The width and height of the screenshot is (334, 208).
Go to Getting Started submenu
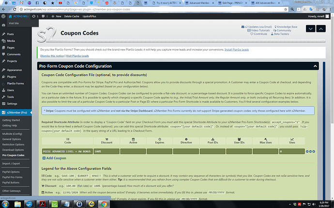11,120
